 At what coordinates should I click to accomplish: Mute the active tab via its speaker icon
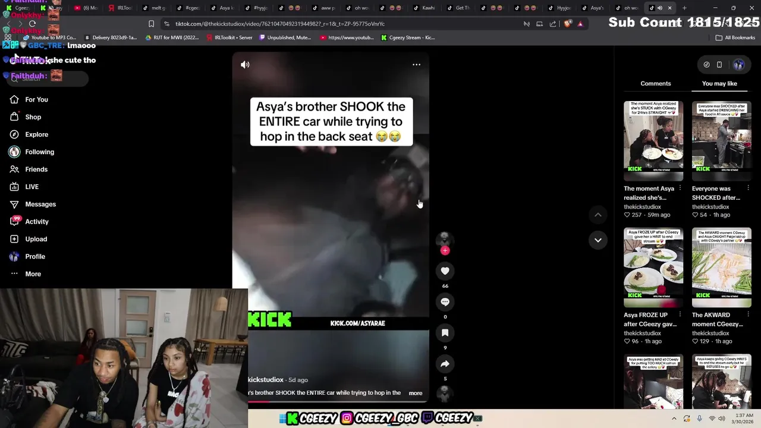click(660, 8)
